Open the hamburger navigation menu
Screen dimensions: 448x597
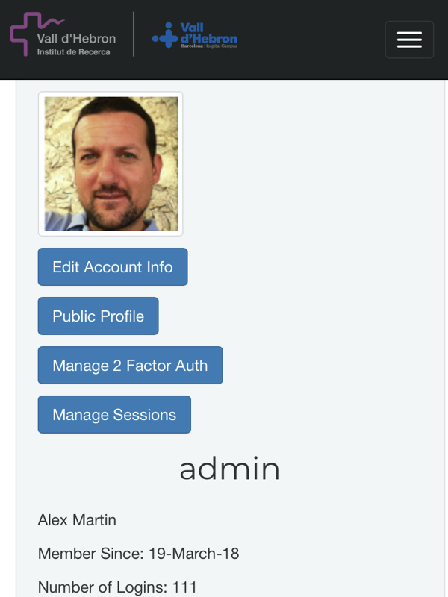[409, 40]
